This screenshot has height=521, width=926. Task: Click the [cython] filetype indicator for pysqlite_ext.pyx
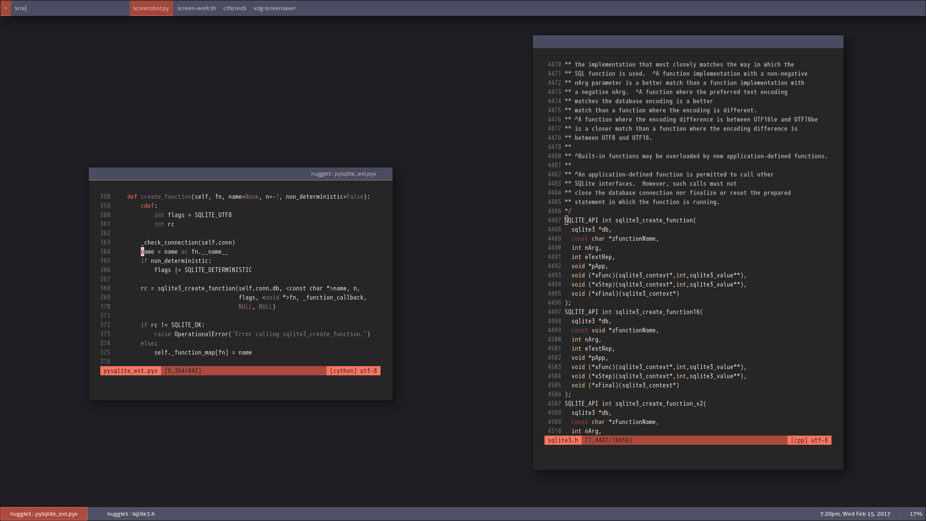pyautogui.click(x=343, y=370)
